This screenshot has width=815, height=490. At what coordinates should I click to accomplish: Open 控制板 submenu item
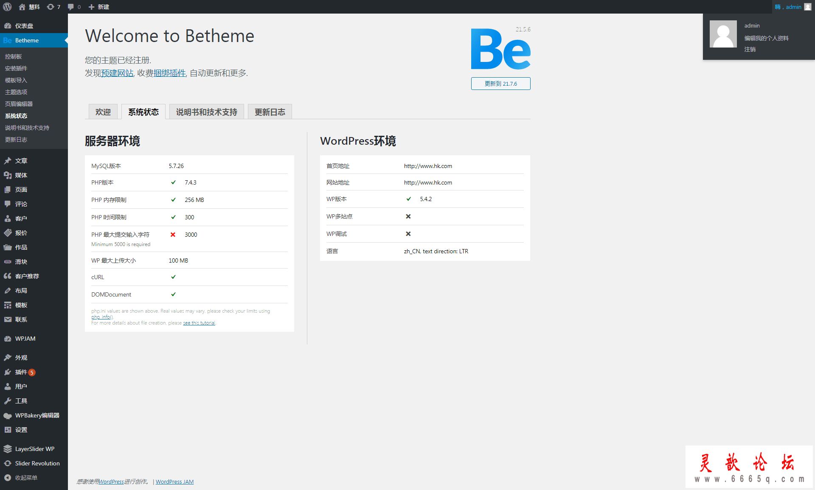13,56
